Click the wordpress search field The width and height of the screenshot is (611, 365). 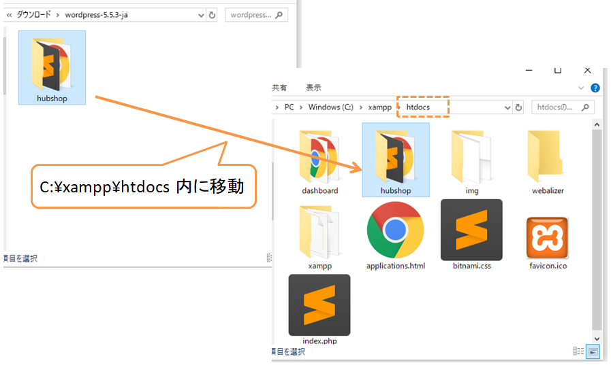pyautogui.click(x=256, y=15)
